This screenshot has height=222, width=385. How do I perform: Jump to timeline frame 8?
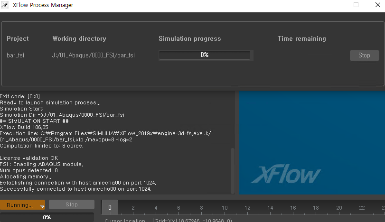201,208
